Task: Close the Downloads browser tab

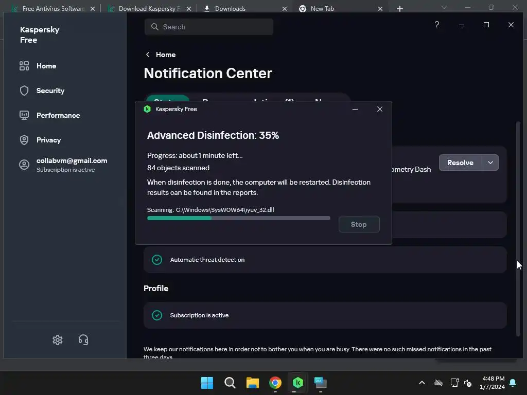Action: [x=284, y=9]
